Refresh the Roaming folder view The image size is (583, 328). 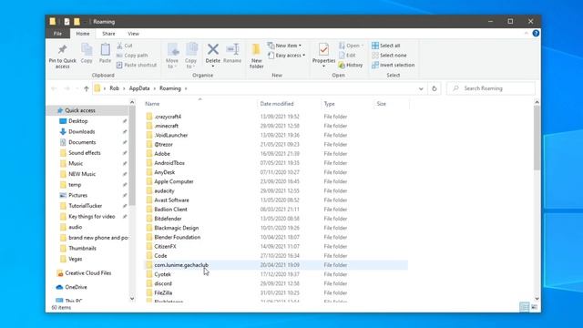click(434, 88)
